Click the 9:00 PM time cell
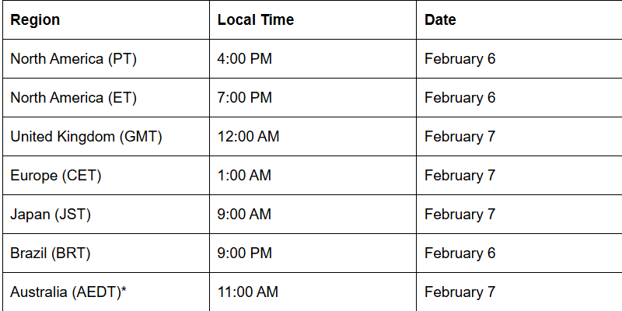 (x=244, y=253)
